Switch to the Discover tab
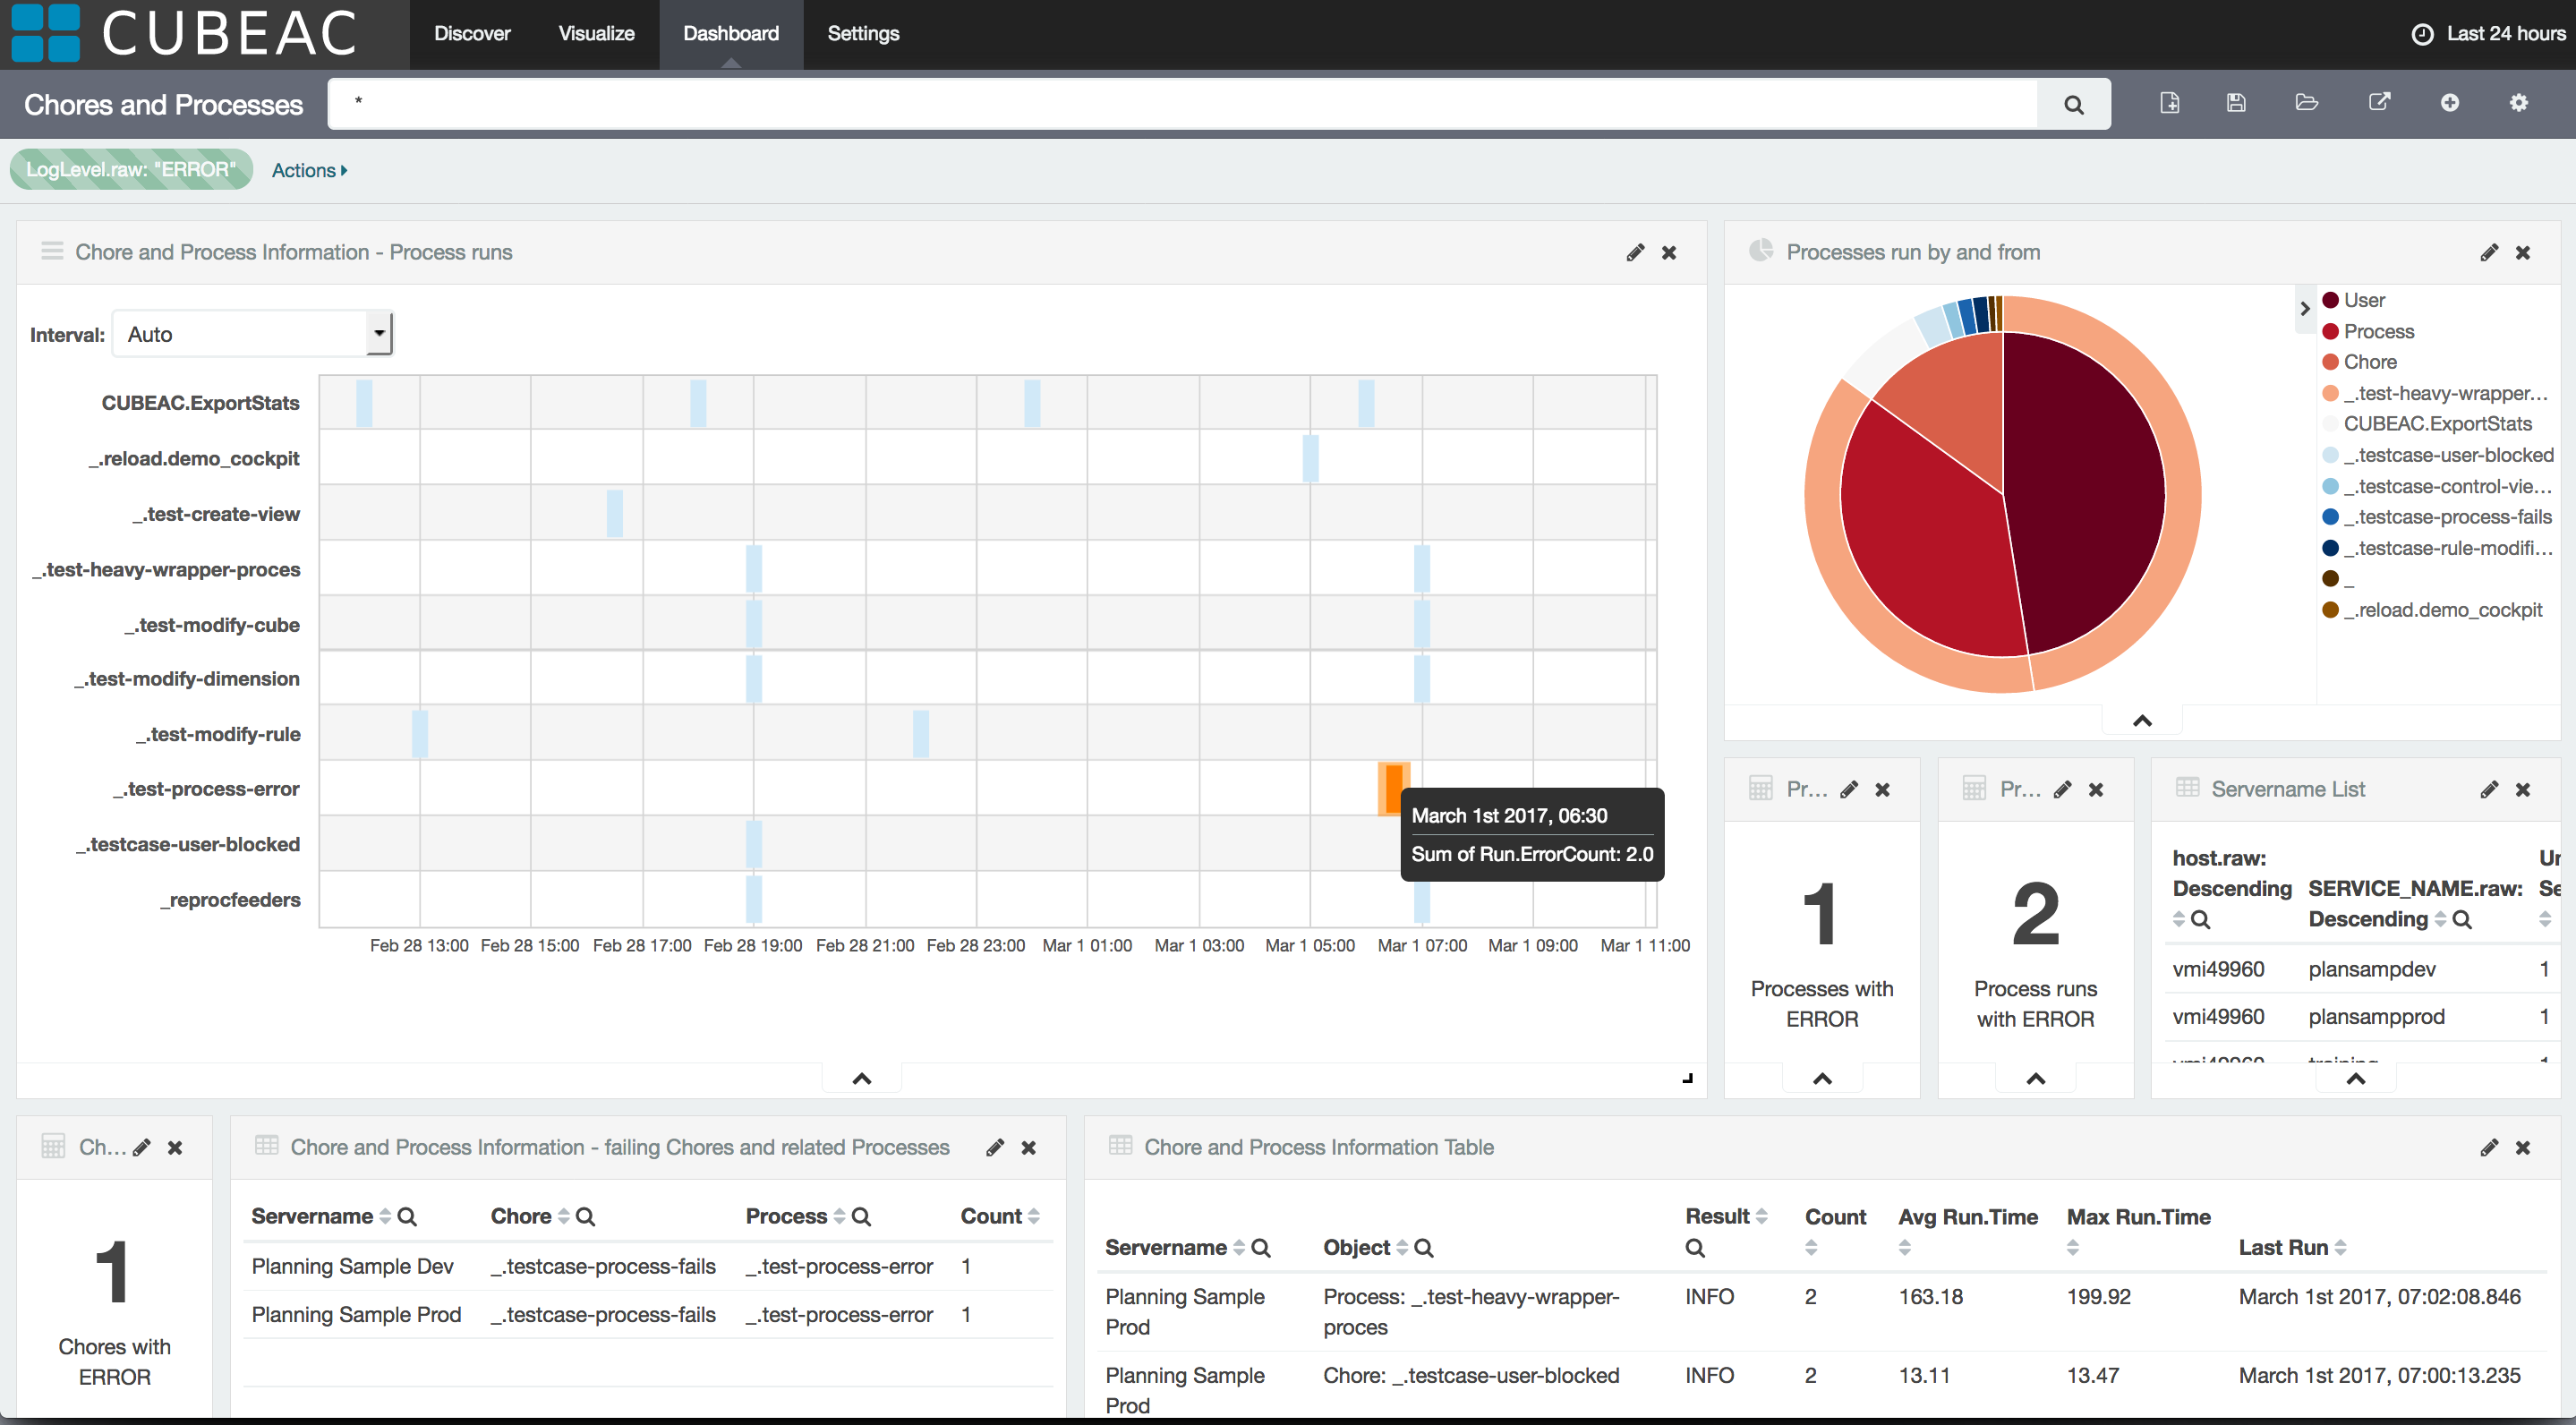 472,34
